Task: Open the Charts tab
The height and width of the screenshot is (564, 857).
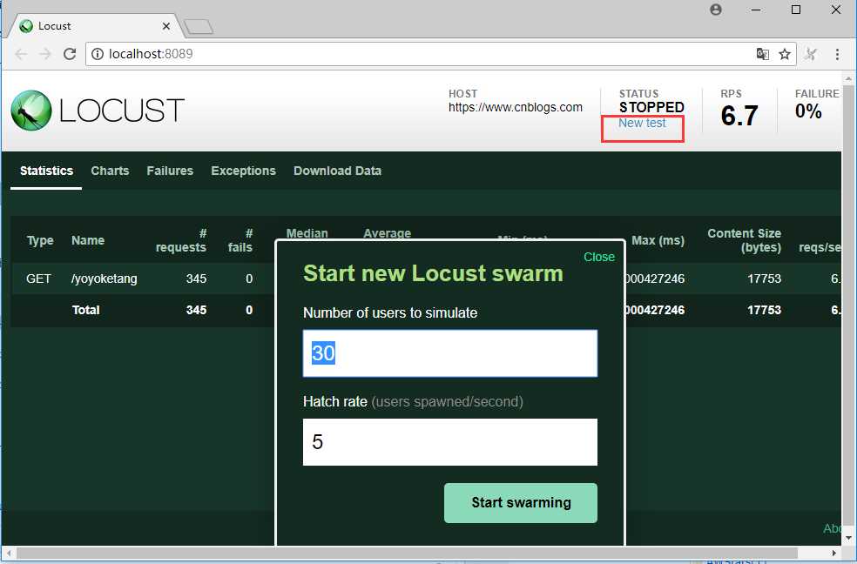Action: tap(110, 171)
